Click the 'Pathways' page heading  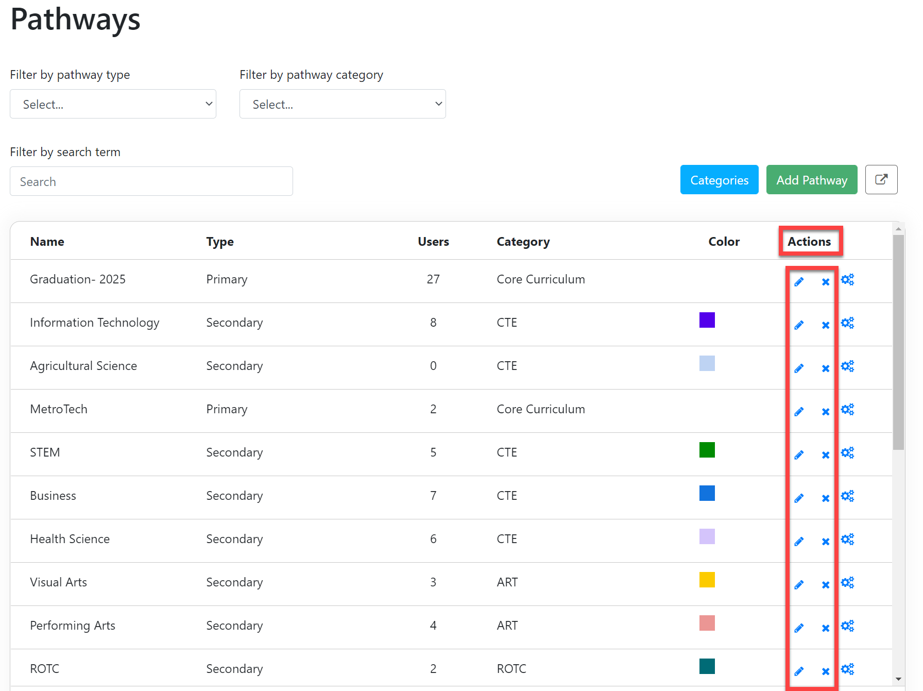[76, 20]
